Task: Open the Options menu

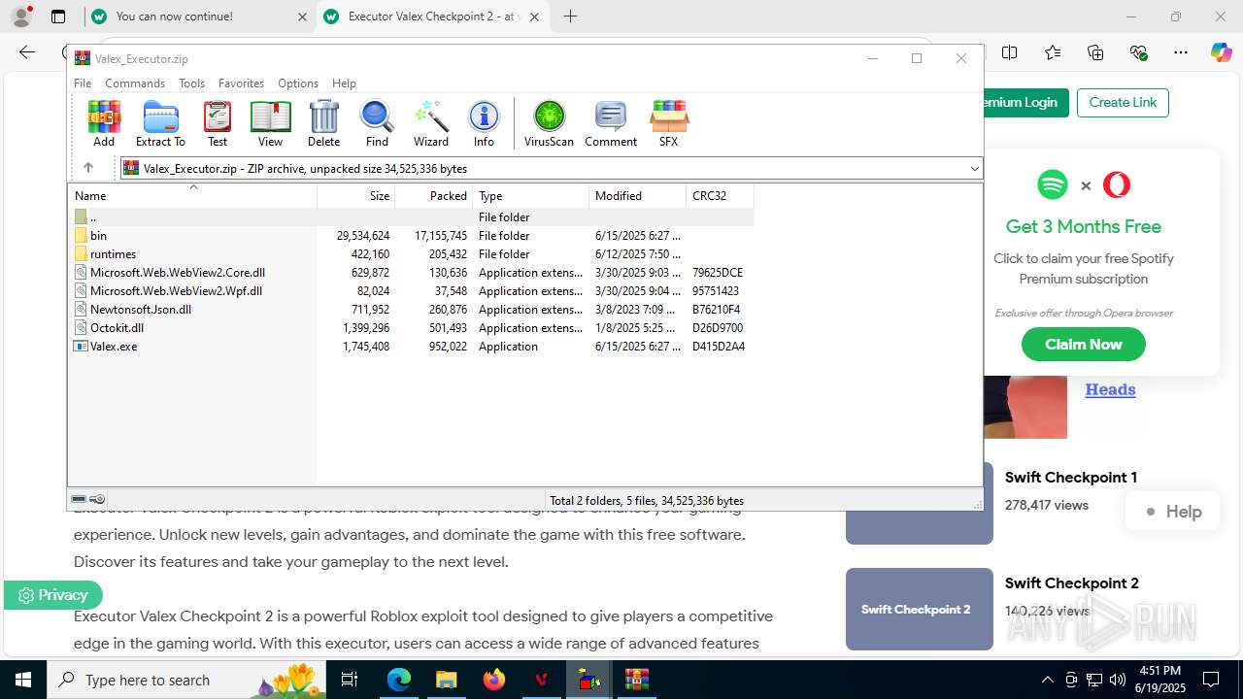Action: pyautogui.click(x=298, y=83)
